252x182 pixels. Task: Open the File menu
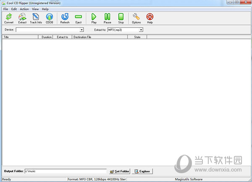(x=5, y=9)
